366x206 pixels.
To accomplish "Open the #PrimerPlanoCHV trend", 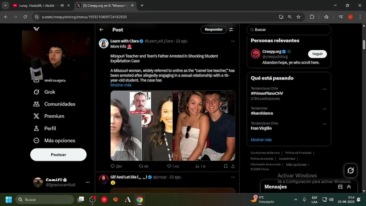I will point(267,93).
